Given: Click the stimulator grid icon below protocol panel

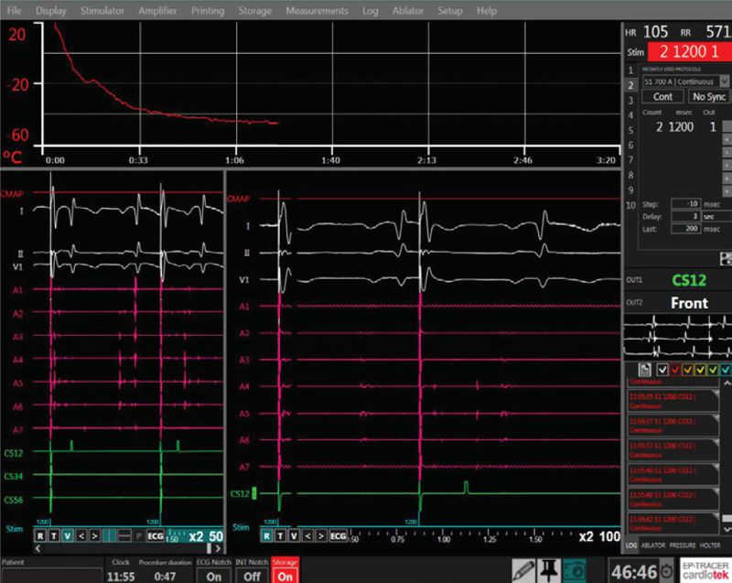Looking at the screenshot, I should (x=726, y=259).
